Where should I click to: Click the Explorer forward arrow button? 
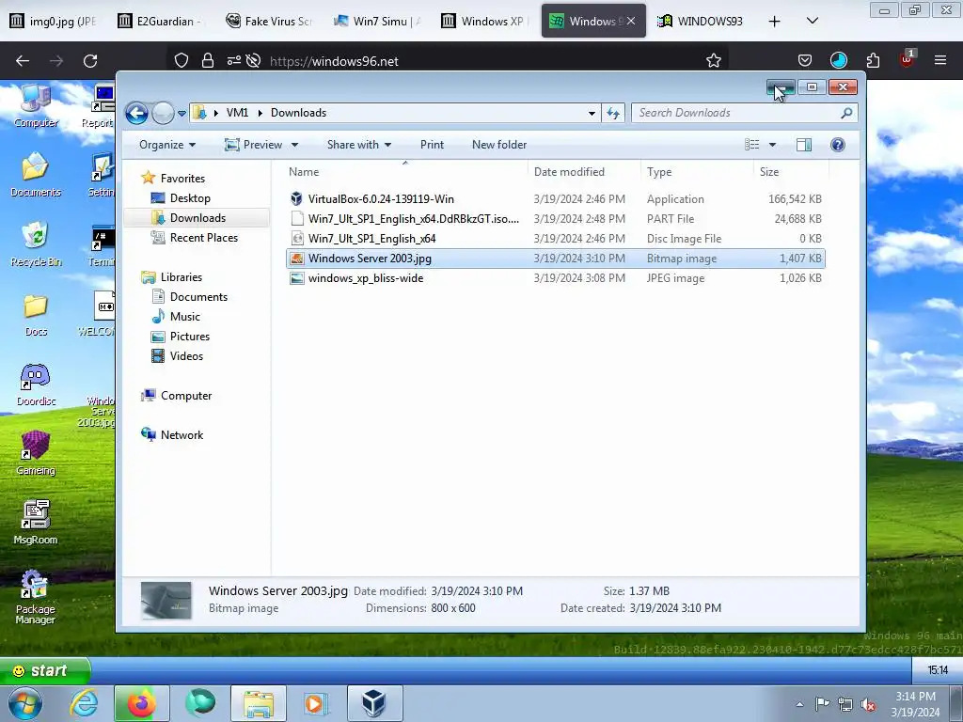point(163,113)
